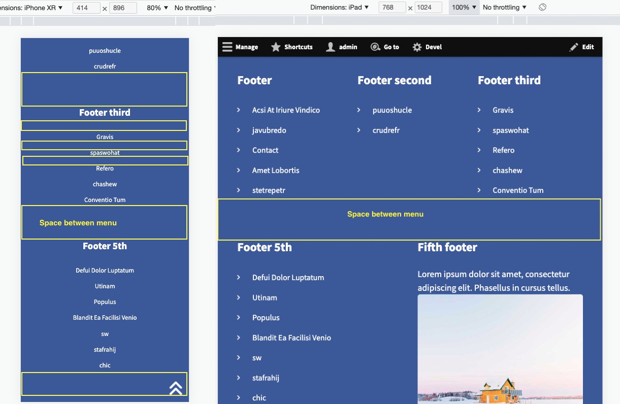Click the arrow icon beside Contact link
The image size is (620, 404).
[239, 150]
